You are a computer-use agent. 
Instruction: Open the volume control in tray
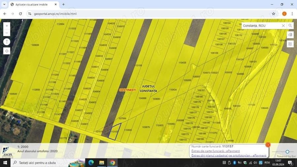click(255, 163)
